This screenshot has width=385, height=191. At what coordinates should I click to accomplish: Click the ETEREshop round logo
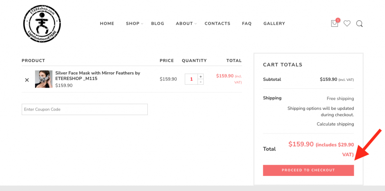[42, 24]
